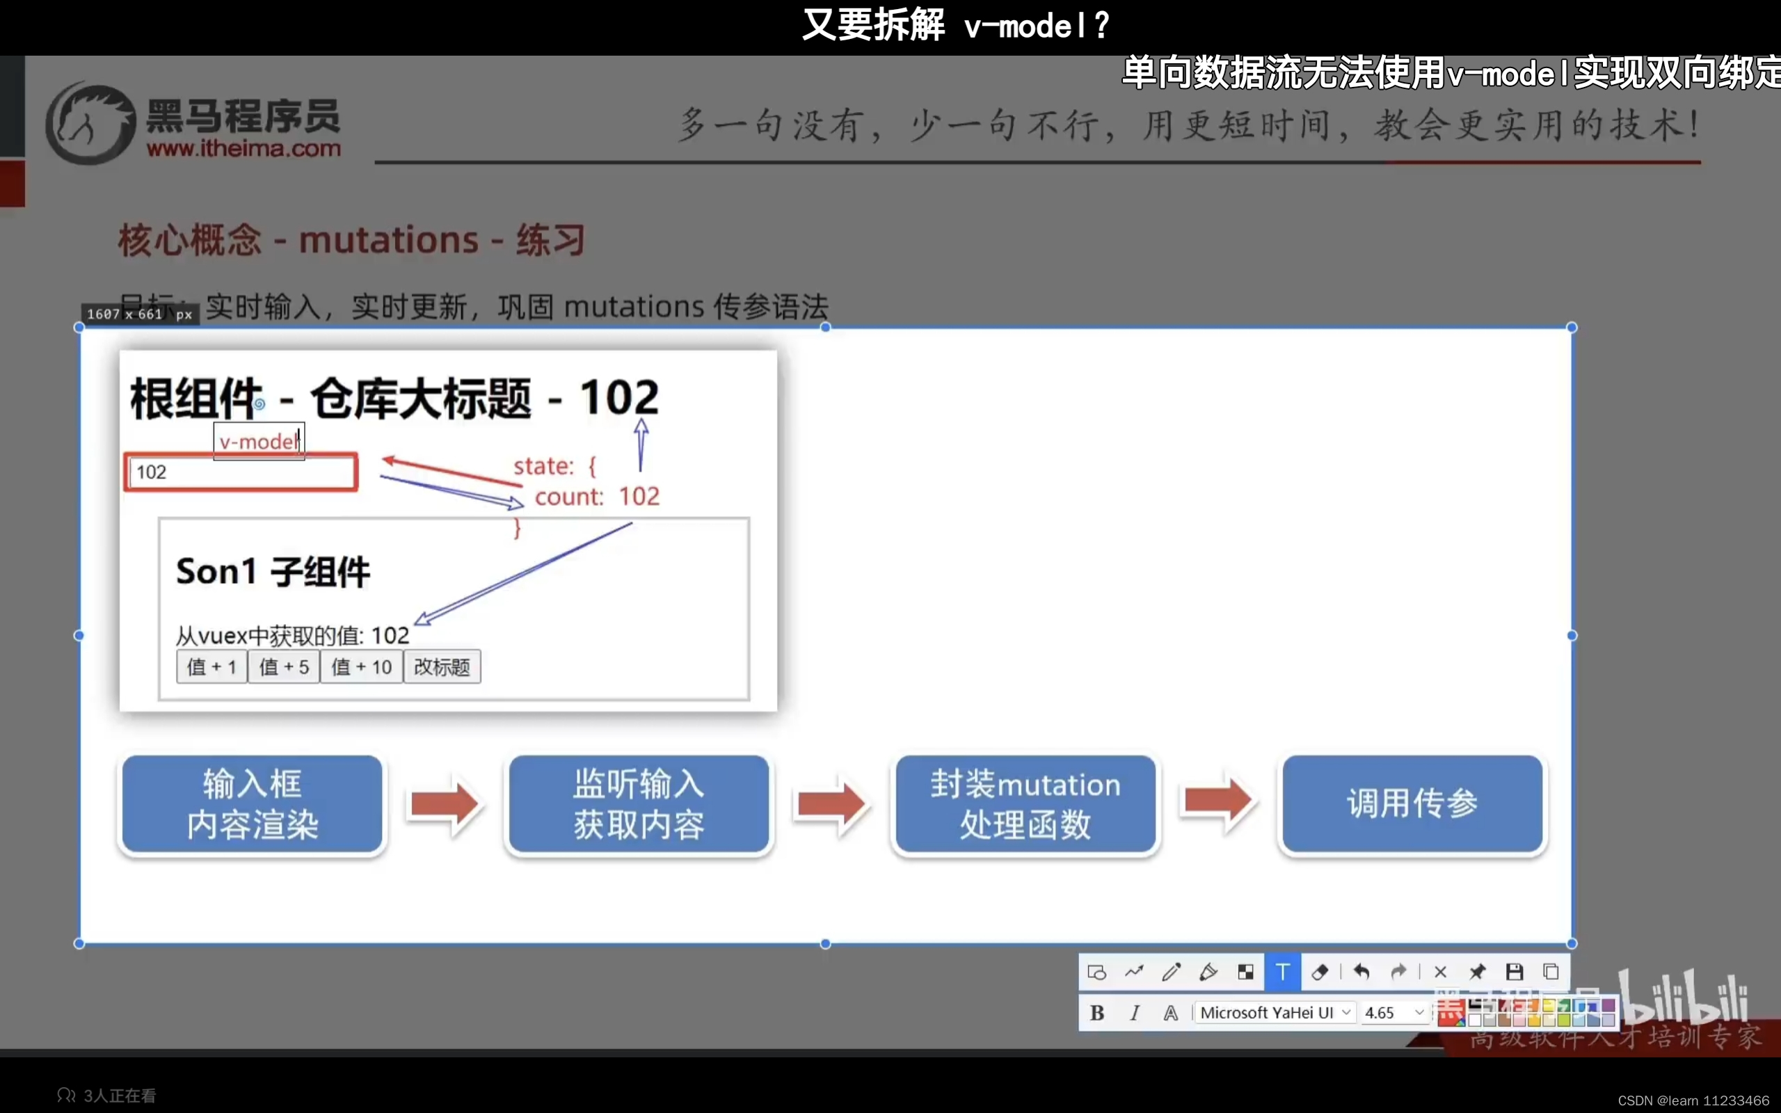Select the rectangle/ellipse shape tool
Image resolution: width=1781 pixels, height=1113 pixels.
click(1096, 972)
